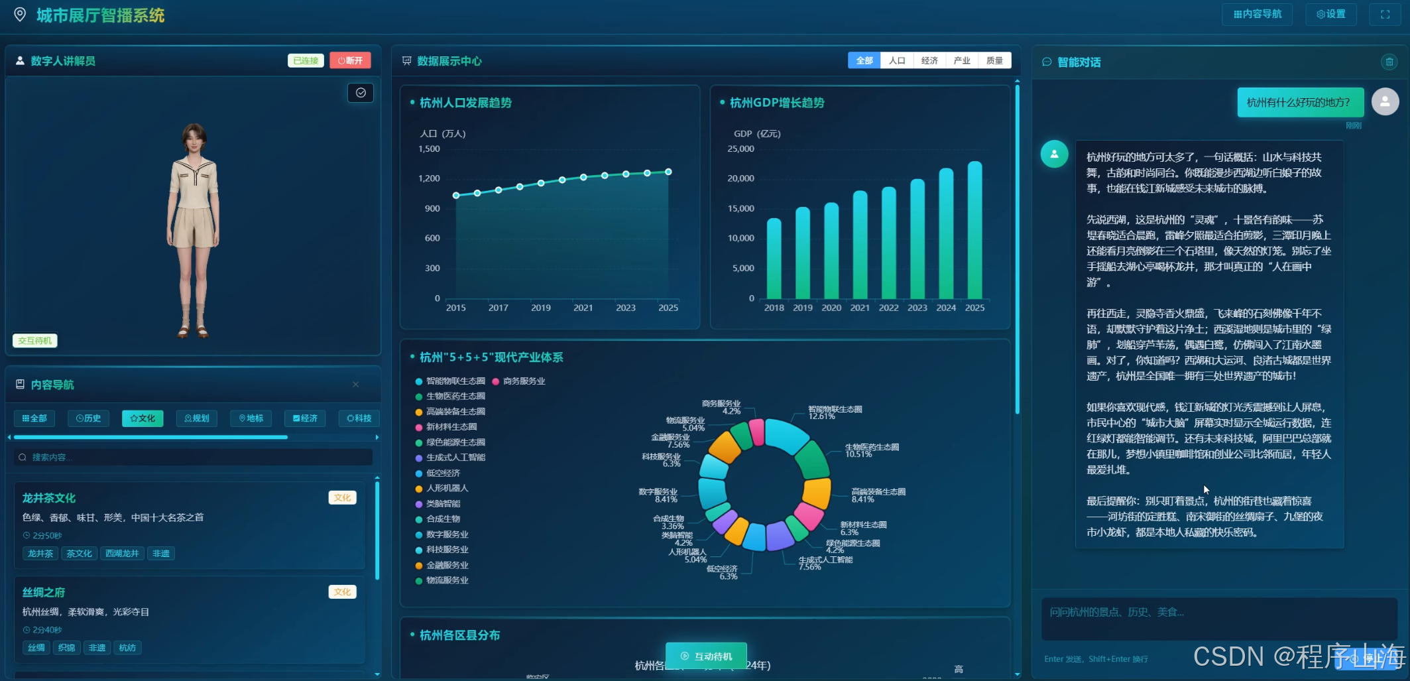Click the 文化 badge on 龙井茶文化 card
This screenshot has height=681, width=1410.
click(x=342, y=497)
